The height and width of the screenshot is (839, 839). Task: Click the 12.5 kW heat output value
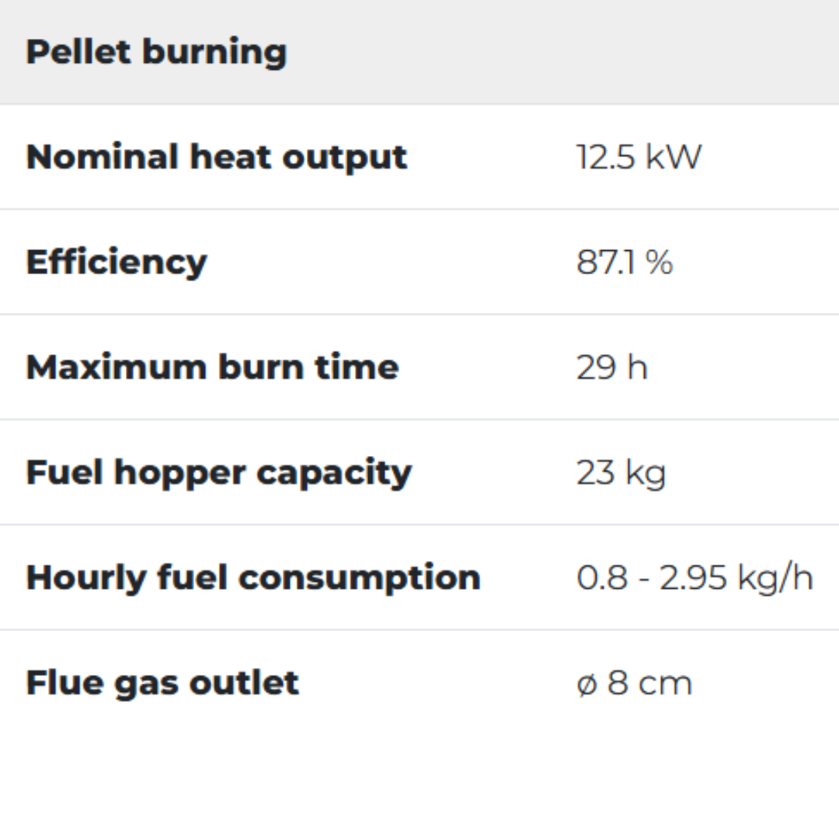[x=638, y=157]
